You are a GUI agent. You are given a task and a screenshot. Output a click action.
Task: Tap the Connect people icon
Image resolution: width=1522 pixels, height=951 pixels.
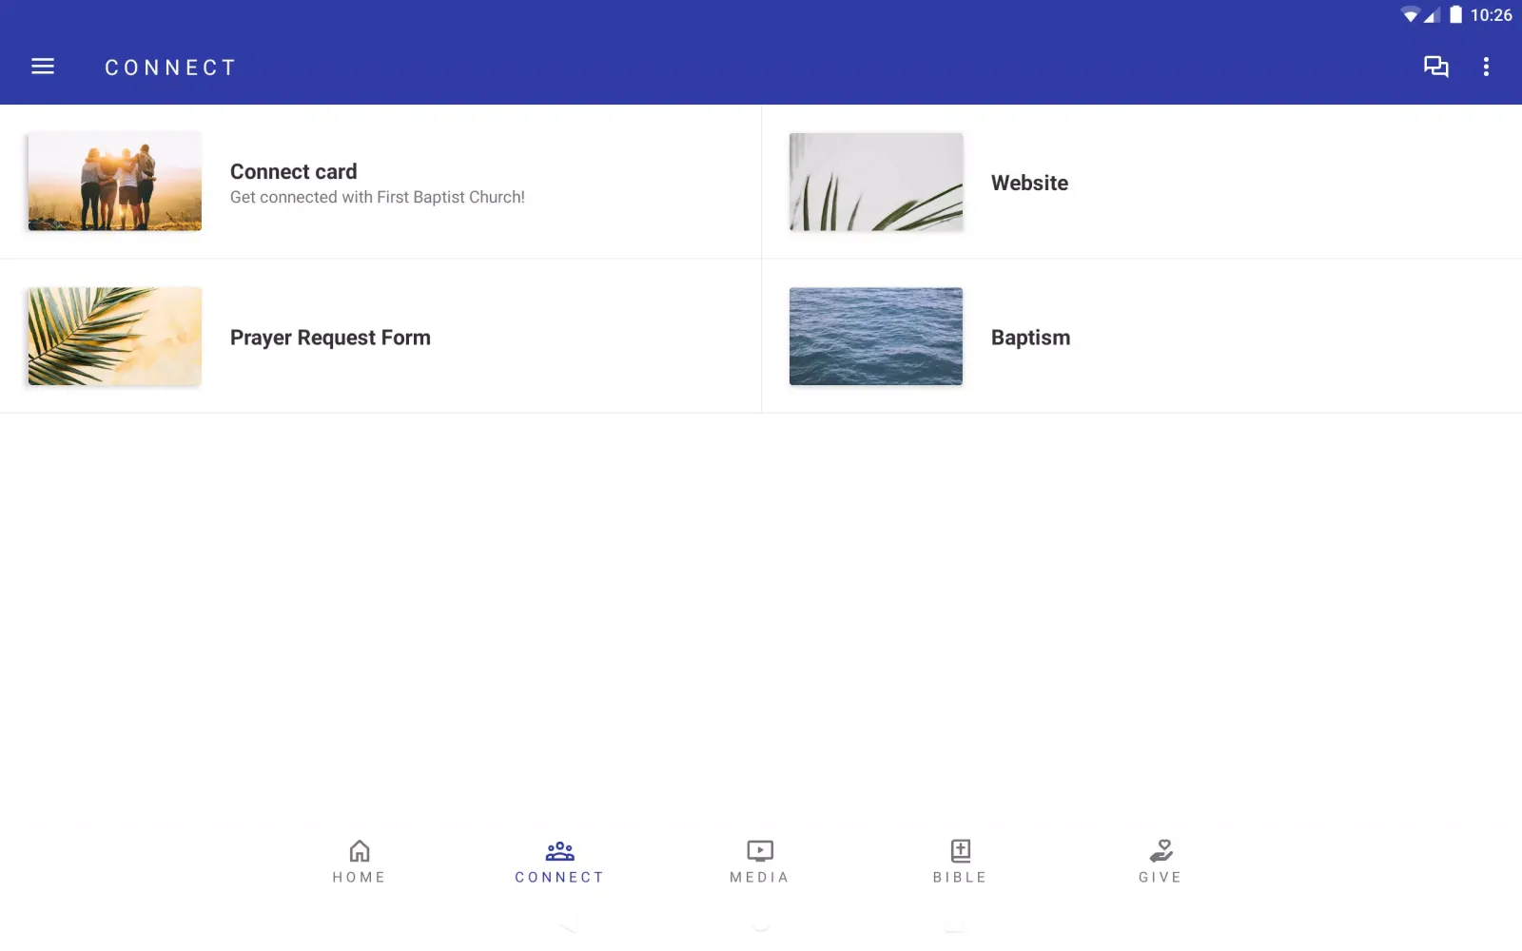point(559,850)
